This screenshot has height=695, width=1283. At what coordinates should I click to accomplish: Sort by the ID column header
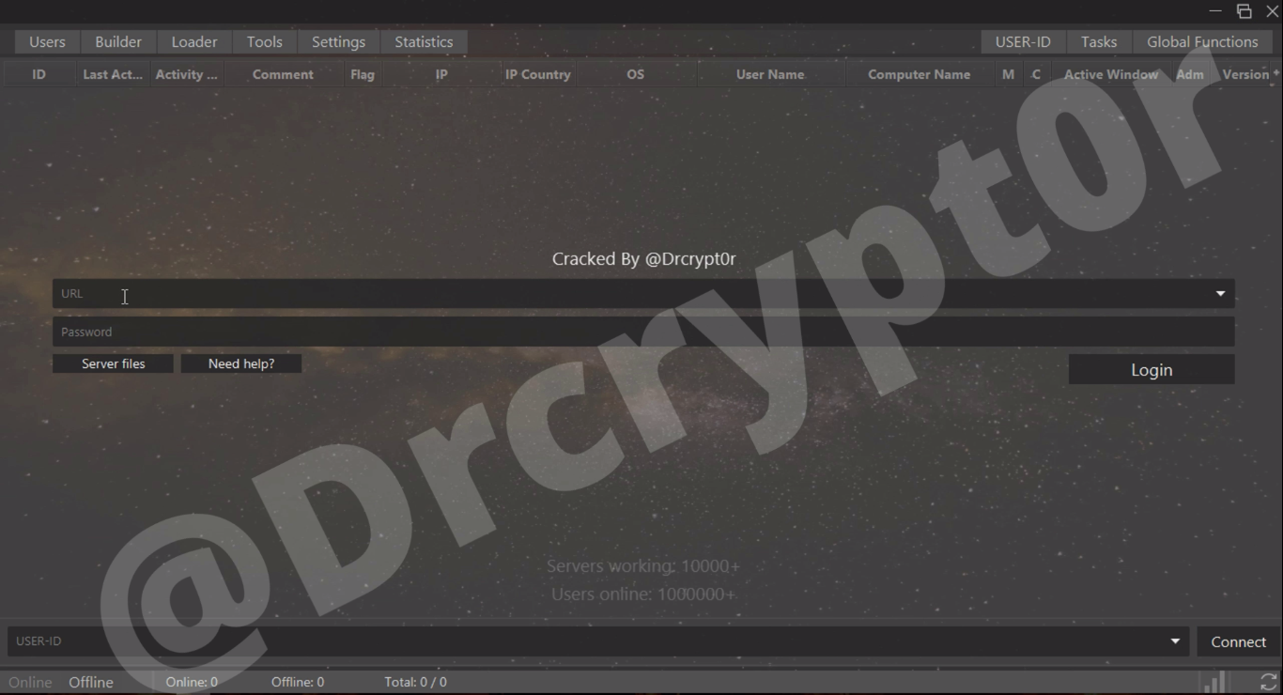(x=39, y=74)
